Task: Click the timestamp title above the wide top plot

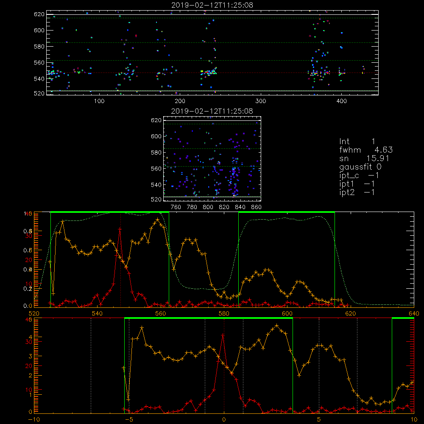Action: (212, 5)
